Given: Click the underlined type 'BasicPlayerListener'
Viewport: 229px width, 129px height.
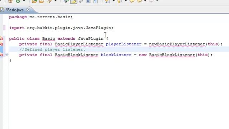Looking at the screenshot, I should tap(79, 44).
